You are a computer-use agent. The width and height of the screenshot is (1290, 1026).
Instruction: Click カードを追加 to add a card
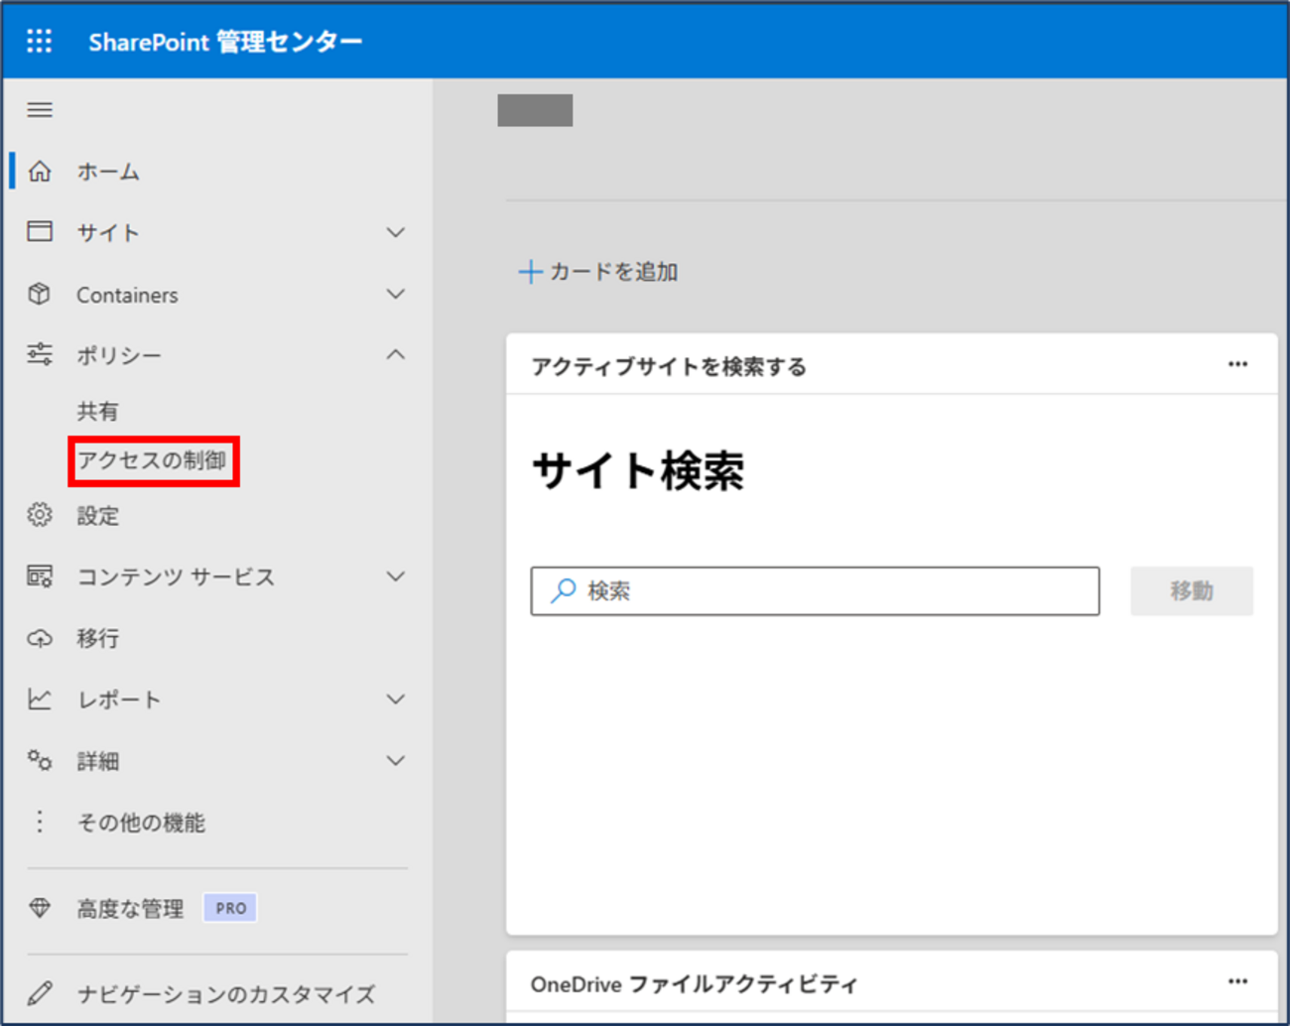pos(599,272)
